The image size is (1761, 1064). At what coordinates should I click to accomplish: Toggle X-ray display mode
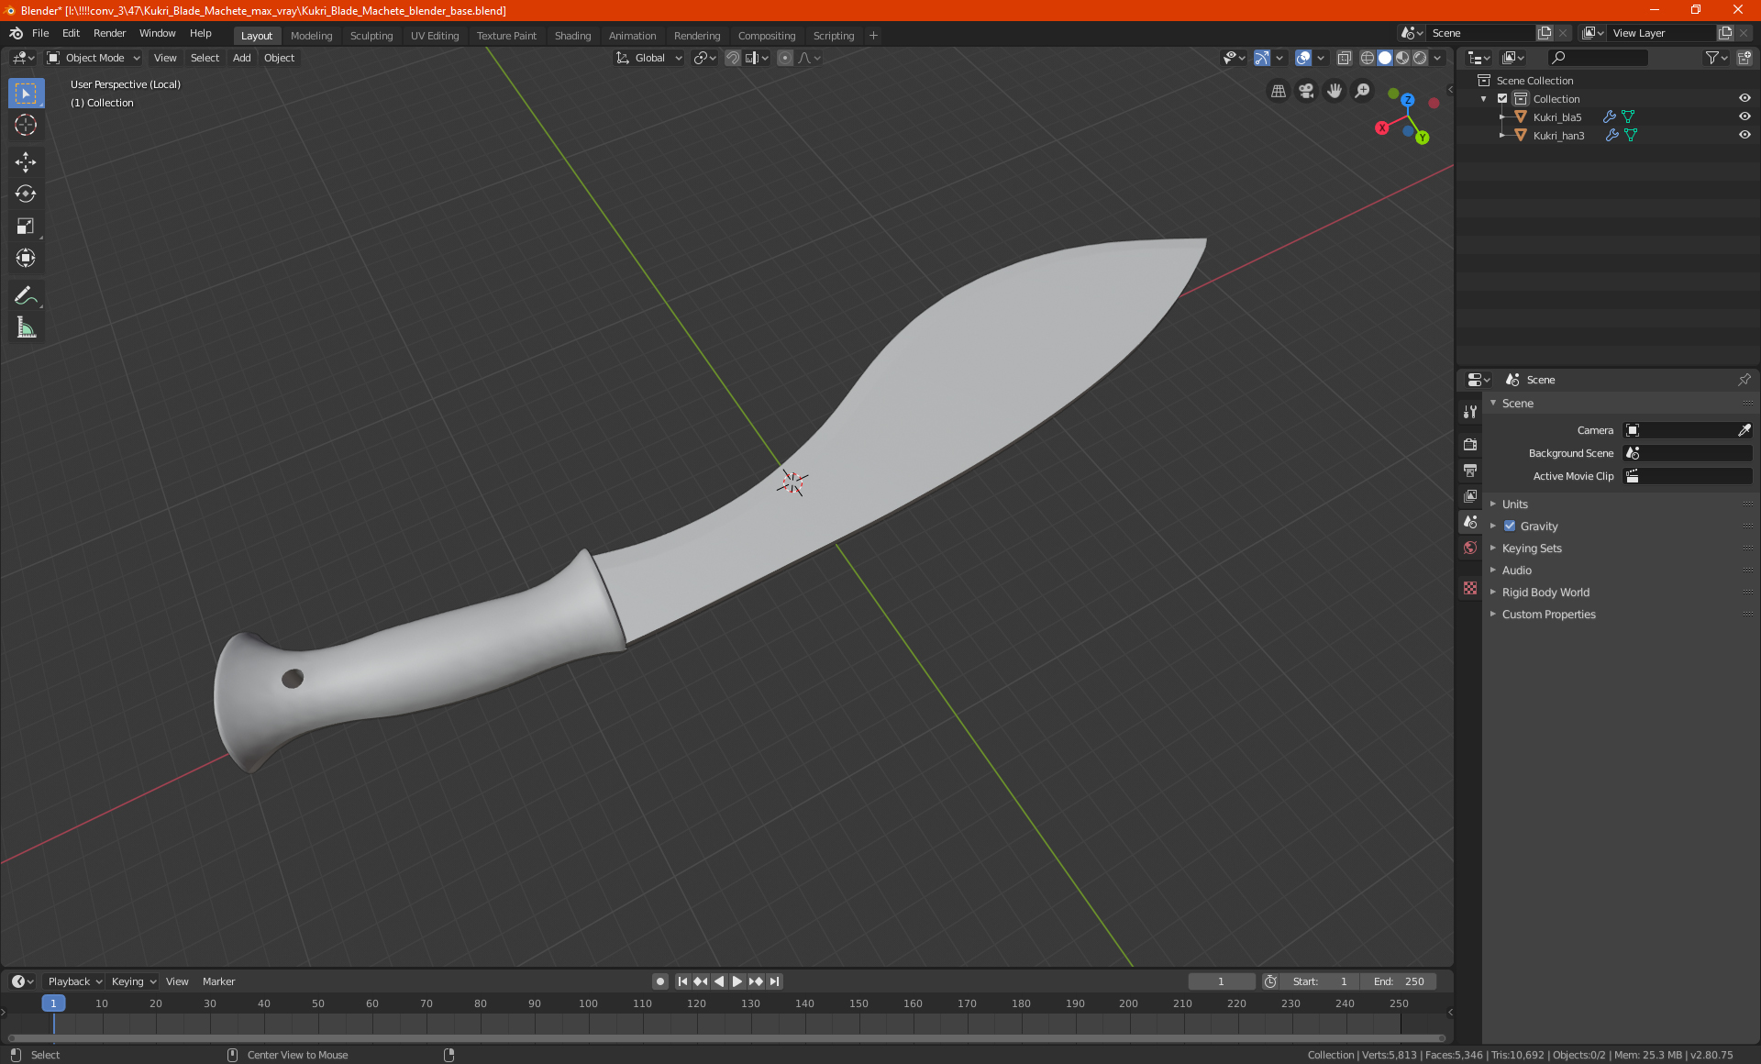tap(1344, 58)
